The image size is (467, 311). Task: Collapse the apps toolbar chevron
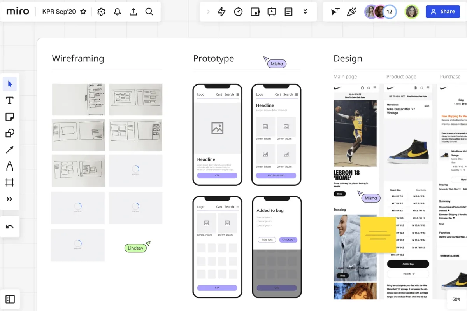pyautogui.click(x=208, y=12)
